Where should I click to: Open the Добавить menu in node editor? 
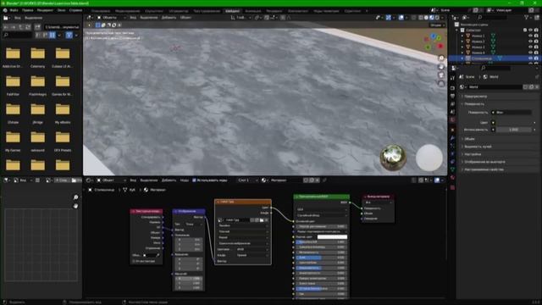click(x=169, y=180)
